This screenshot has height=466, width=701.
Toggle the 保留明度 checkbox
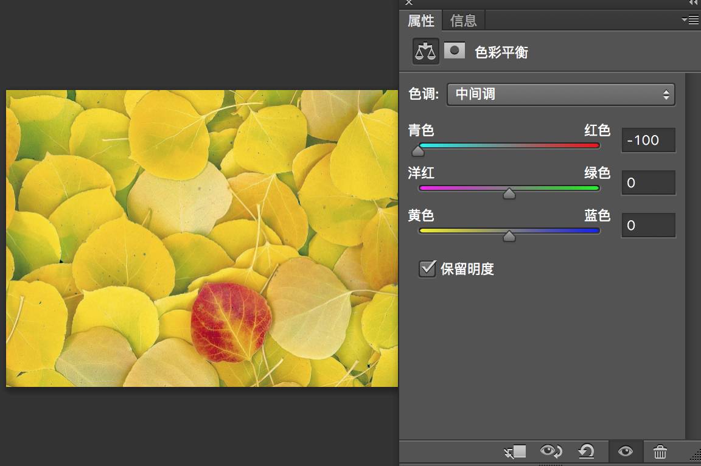pos(427,268)
